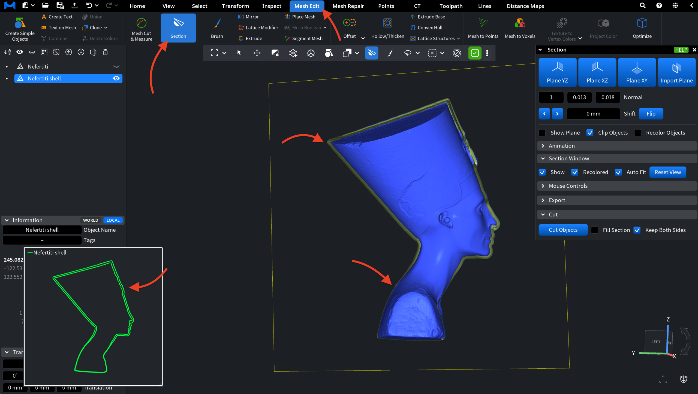
Task: Uncheck Show in Section Window
Action: (x=542, y=172)
